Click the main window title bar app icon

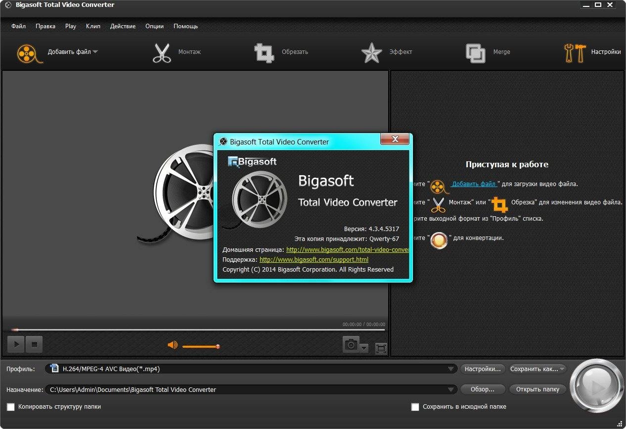7,5
